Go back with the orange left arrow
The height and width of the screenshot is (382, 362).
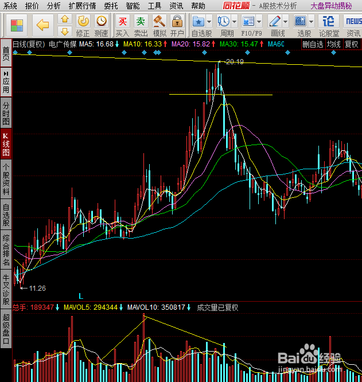[x=43, y=26]
